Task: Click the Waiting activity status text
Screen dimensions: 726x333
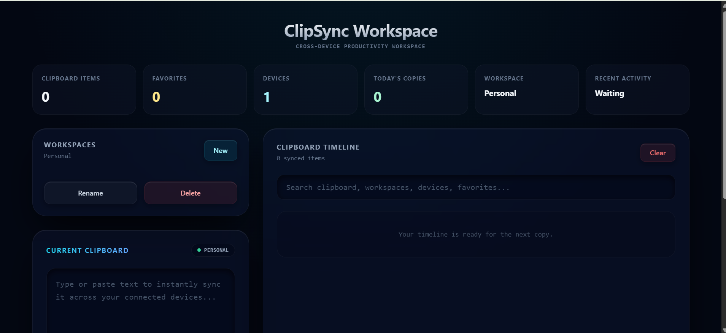Action: (x=609, y=93)
